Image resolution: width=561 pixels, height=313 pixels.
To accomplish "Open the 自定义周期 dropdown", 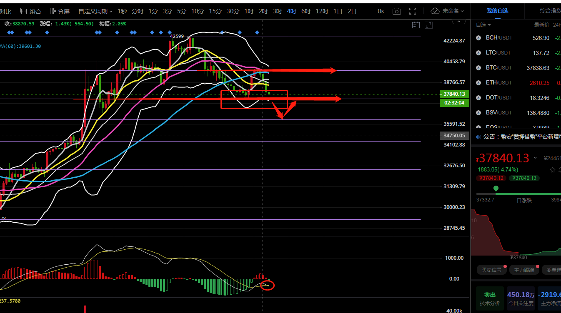I will click(95, 11).
